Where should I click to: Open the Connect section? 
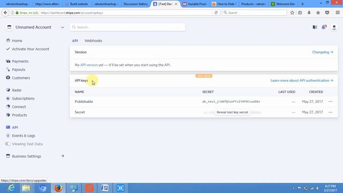(x=19, y=107)
